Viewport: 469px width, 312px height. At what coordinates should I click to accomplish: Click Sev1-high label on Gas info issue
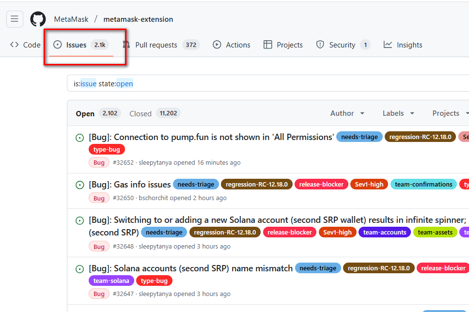(369, 184)
